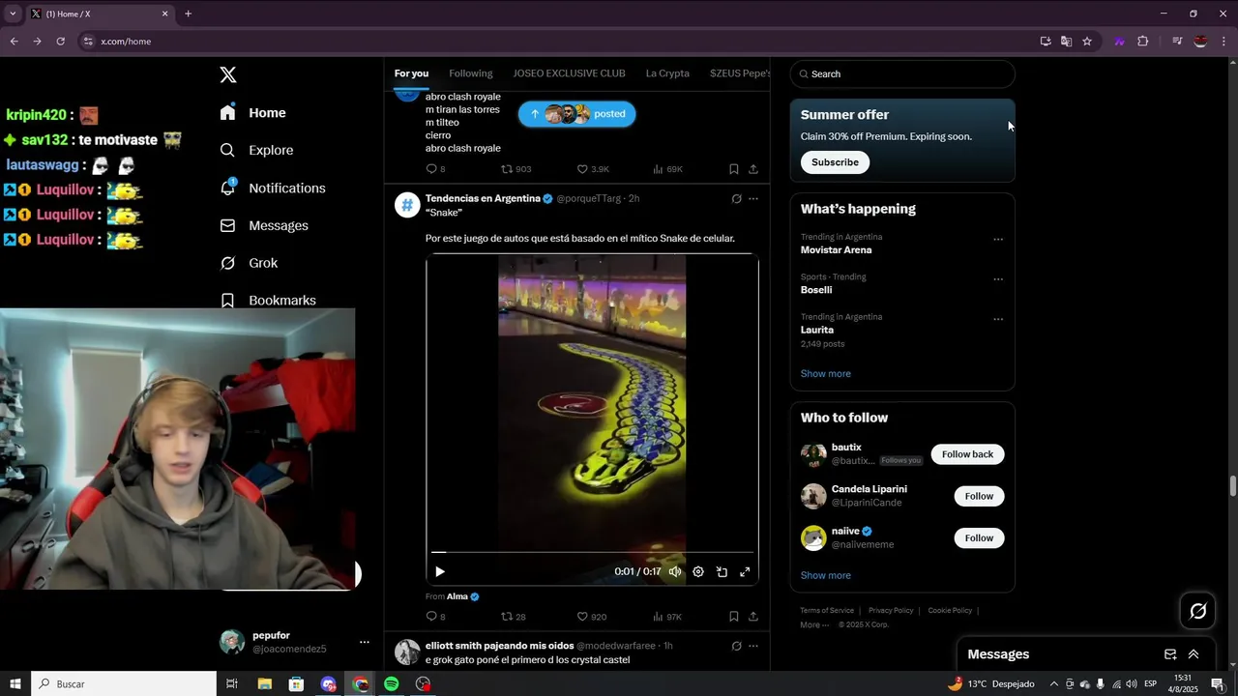Open video settings gear
The height and width of the screenshot is (696, 1238).
(x=698, y=571)
